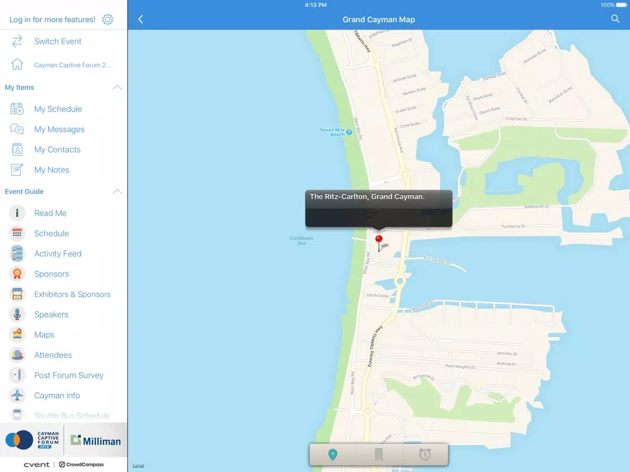
Task: Open Sponsors in the Event Guide list
Action: [52, 274]
